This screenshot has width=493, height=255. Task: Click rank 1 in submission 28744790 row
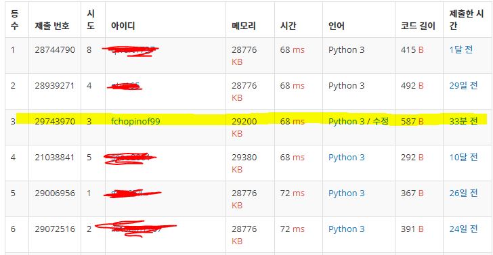[x=13, y=49]
